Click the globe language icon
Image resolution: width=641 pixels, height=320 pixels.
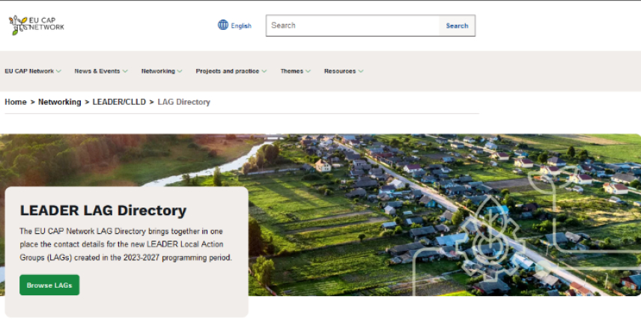[223, 25]
